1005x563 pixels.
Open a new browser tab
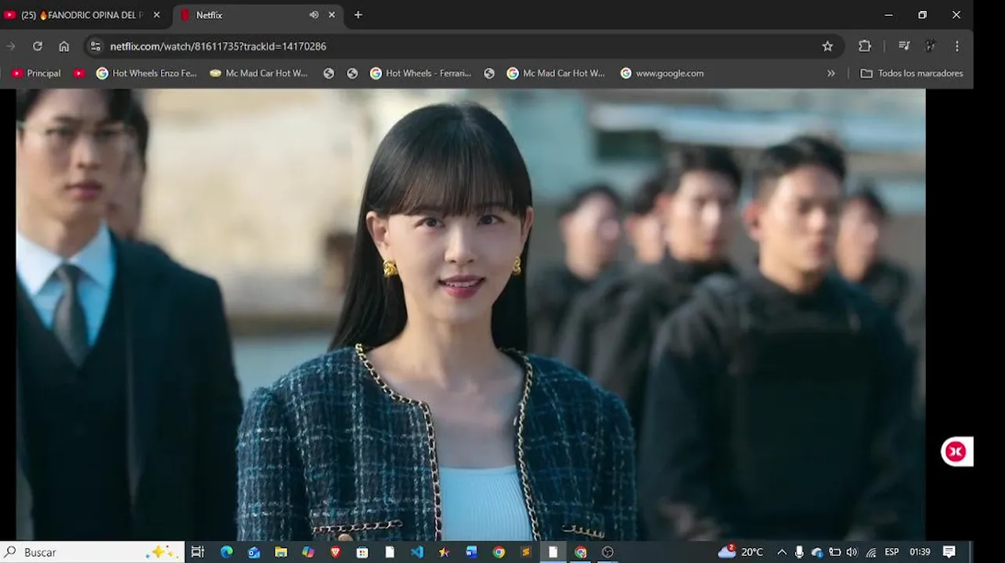(x=358, y=15)
